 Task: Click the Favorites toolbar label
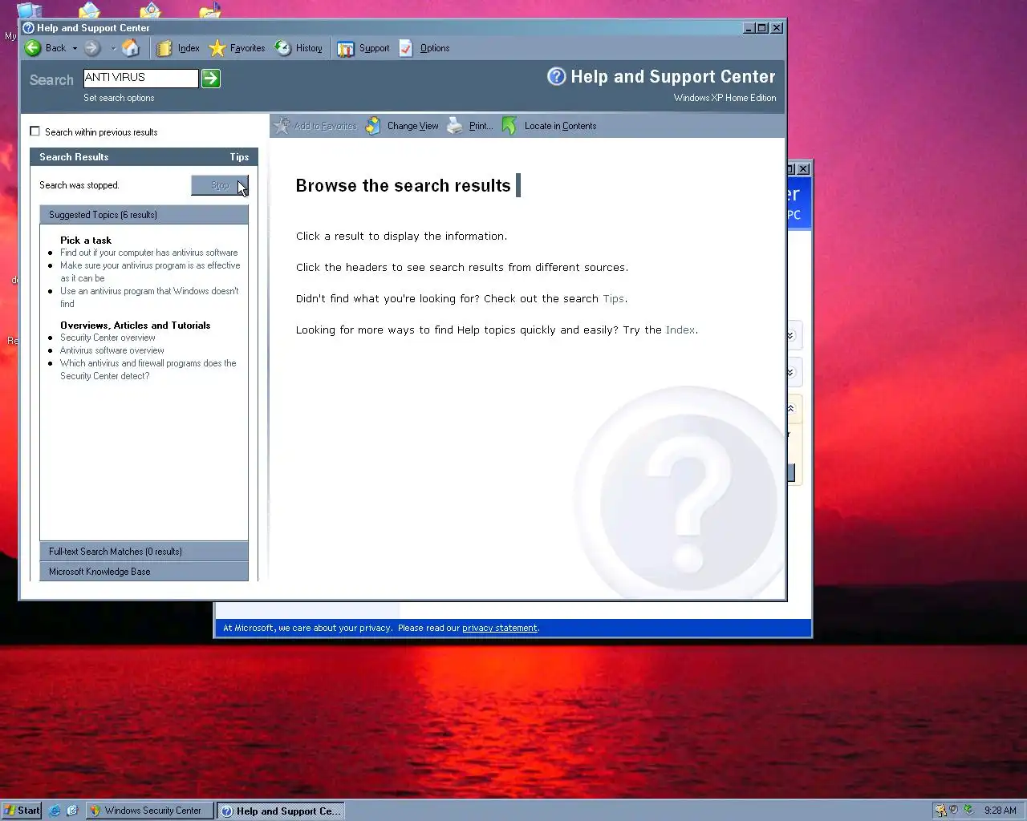pos(247,48)
